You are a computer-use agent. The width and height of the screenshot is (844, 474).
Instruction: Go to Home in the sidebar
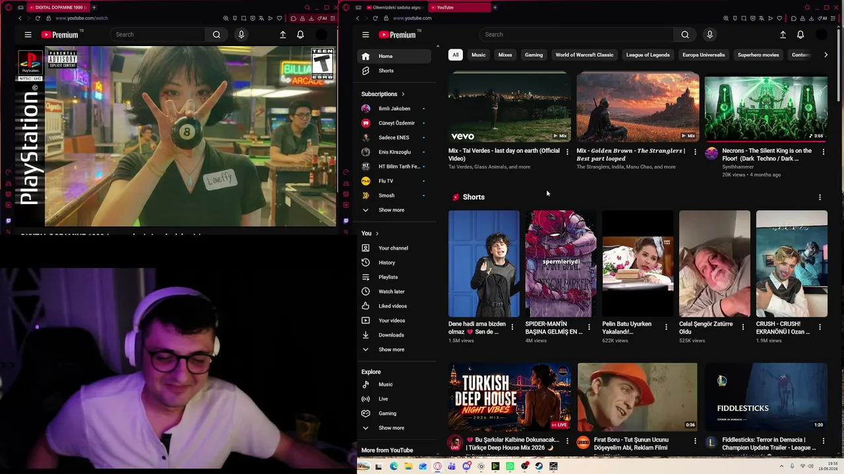click(394, 56)
